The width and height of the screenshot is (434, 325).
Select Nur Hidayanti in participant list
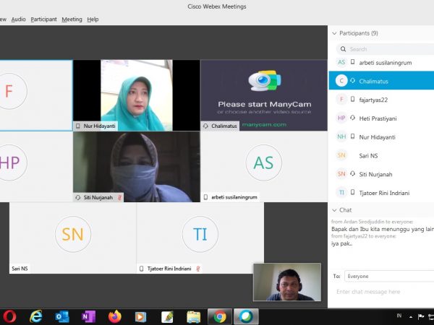point(381,136)
